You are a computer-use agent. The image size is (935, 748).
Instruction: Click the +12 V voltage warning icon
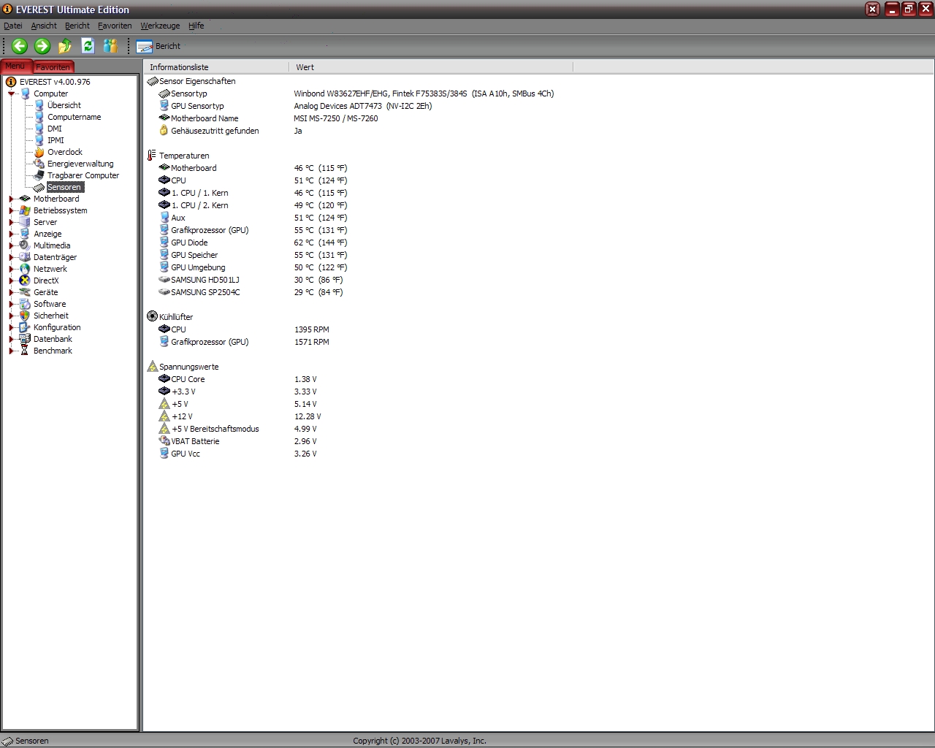[164, 416]
